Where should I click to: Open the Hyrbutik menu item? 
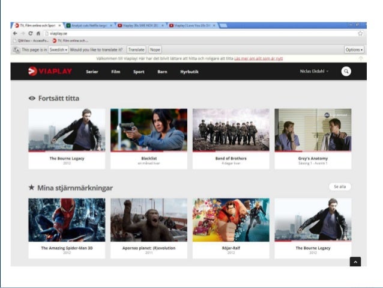[x=189, y=72]
